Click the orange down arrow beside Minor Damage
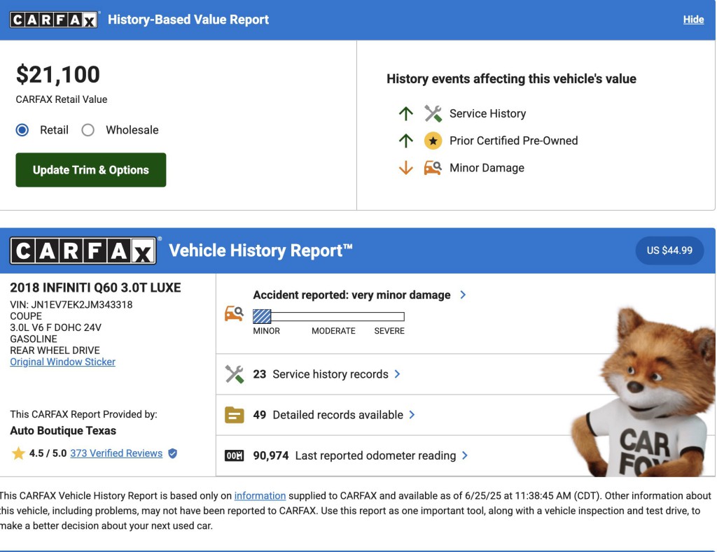 (x=405, y=168)
